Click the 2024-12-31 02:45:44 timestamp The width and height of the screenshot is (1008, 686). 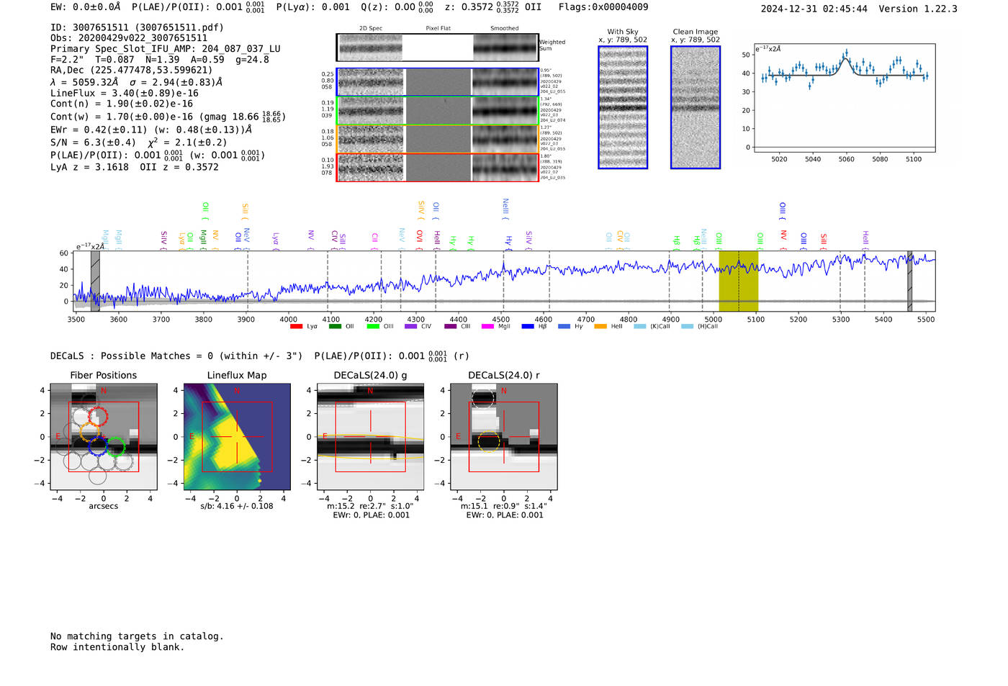pos(814,9)
